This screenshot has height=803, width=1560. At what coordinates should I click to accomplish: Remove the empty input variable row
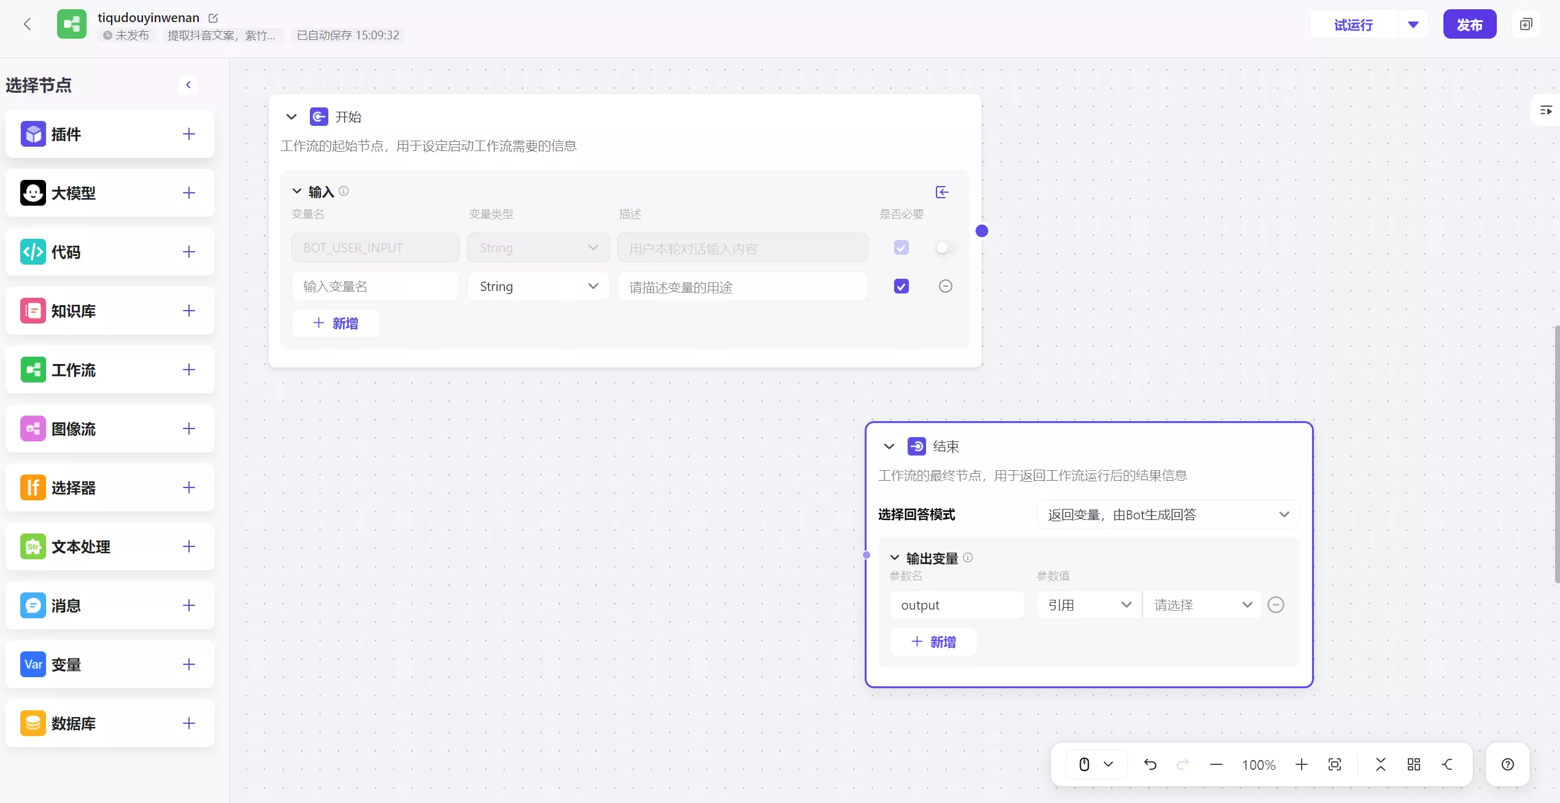coord(946,286)
